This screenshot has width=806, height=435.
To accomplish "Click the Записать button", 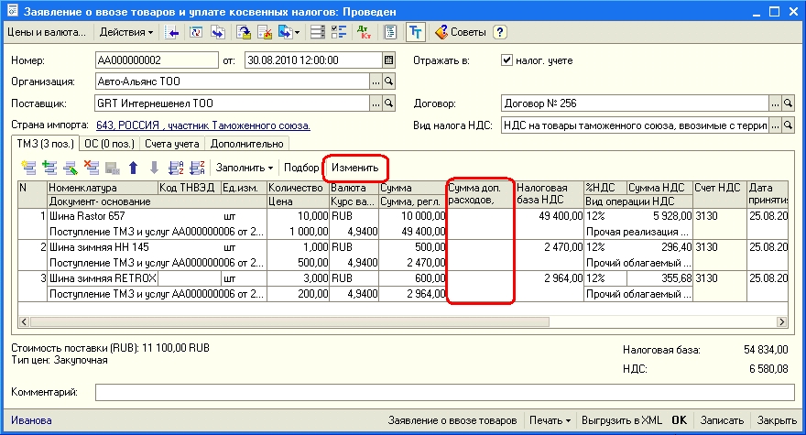I will [x=722, y=420].
